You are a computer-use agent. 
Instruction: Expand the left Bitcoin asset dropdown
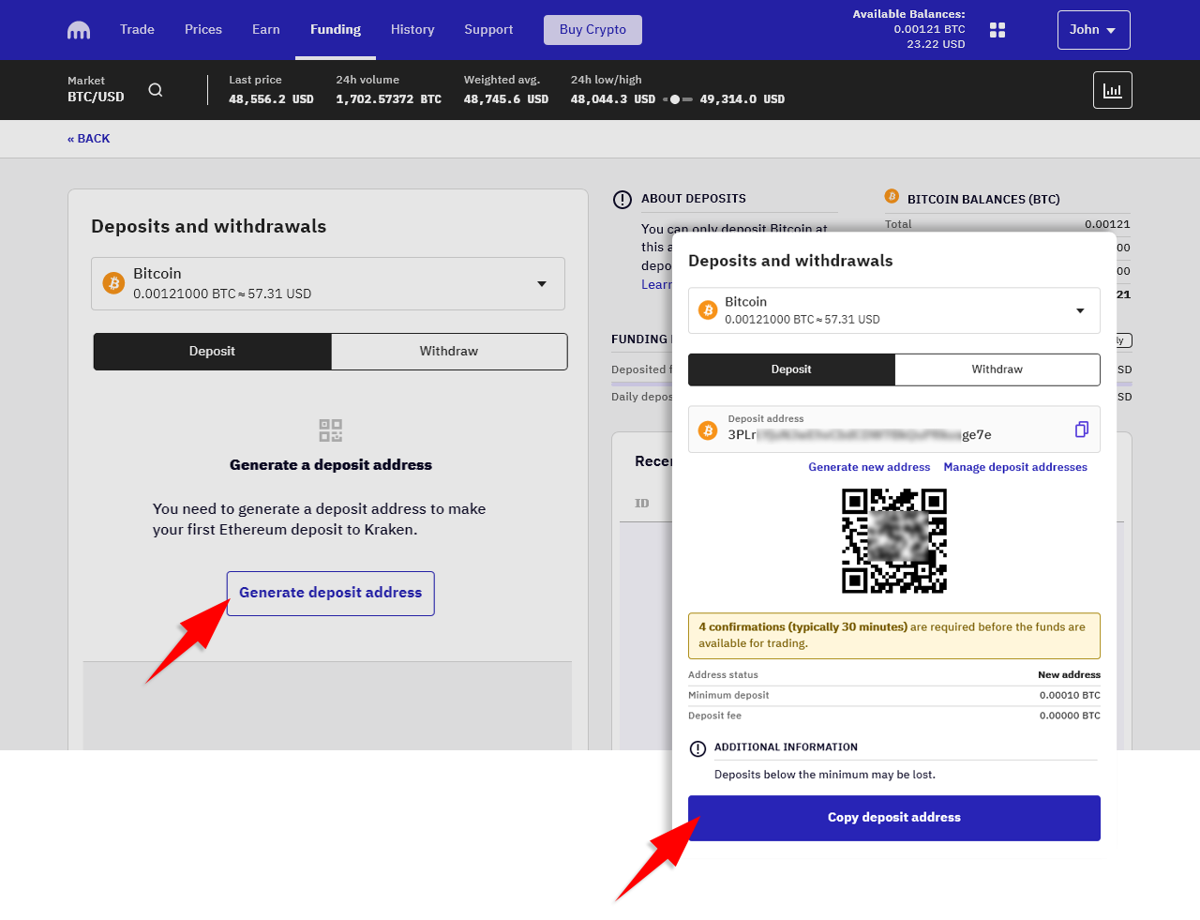[328, 283]
